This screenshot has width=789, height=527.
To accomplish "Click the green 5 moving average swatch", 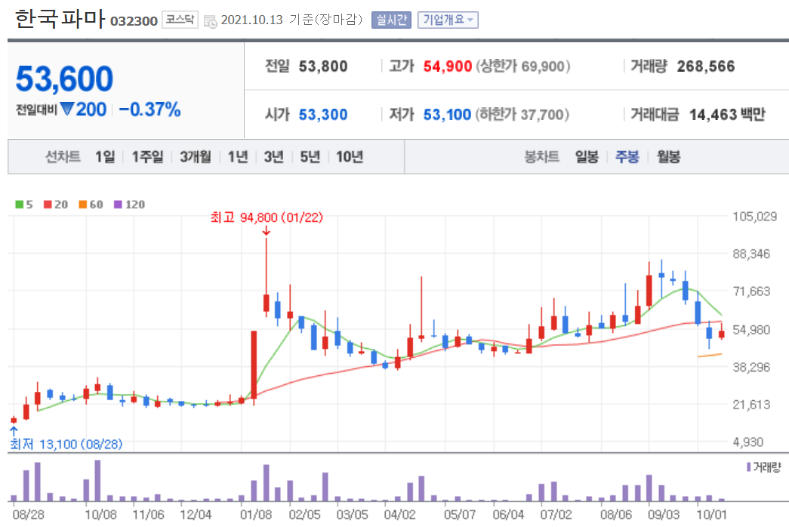I will tap(19, 205).
